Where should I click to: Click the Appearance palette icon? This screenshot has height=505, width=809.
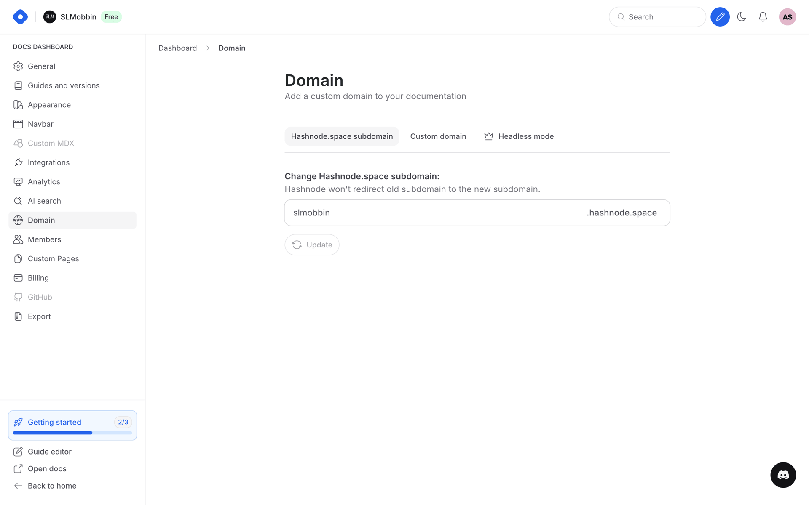[18, 105]
